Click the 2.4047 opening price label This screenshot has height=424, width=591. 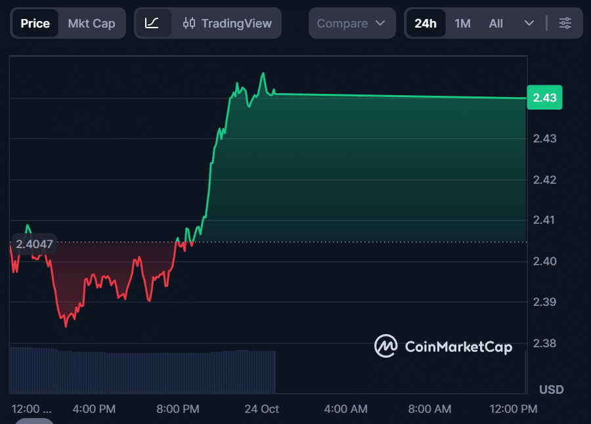click(x=34, y=244)
